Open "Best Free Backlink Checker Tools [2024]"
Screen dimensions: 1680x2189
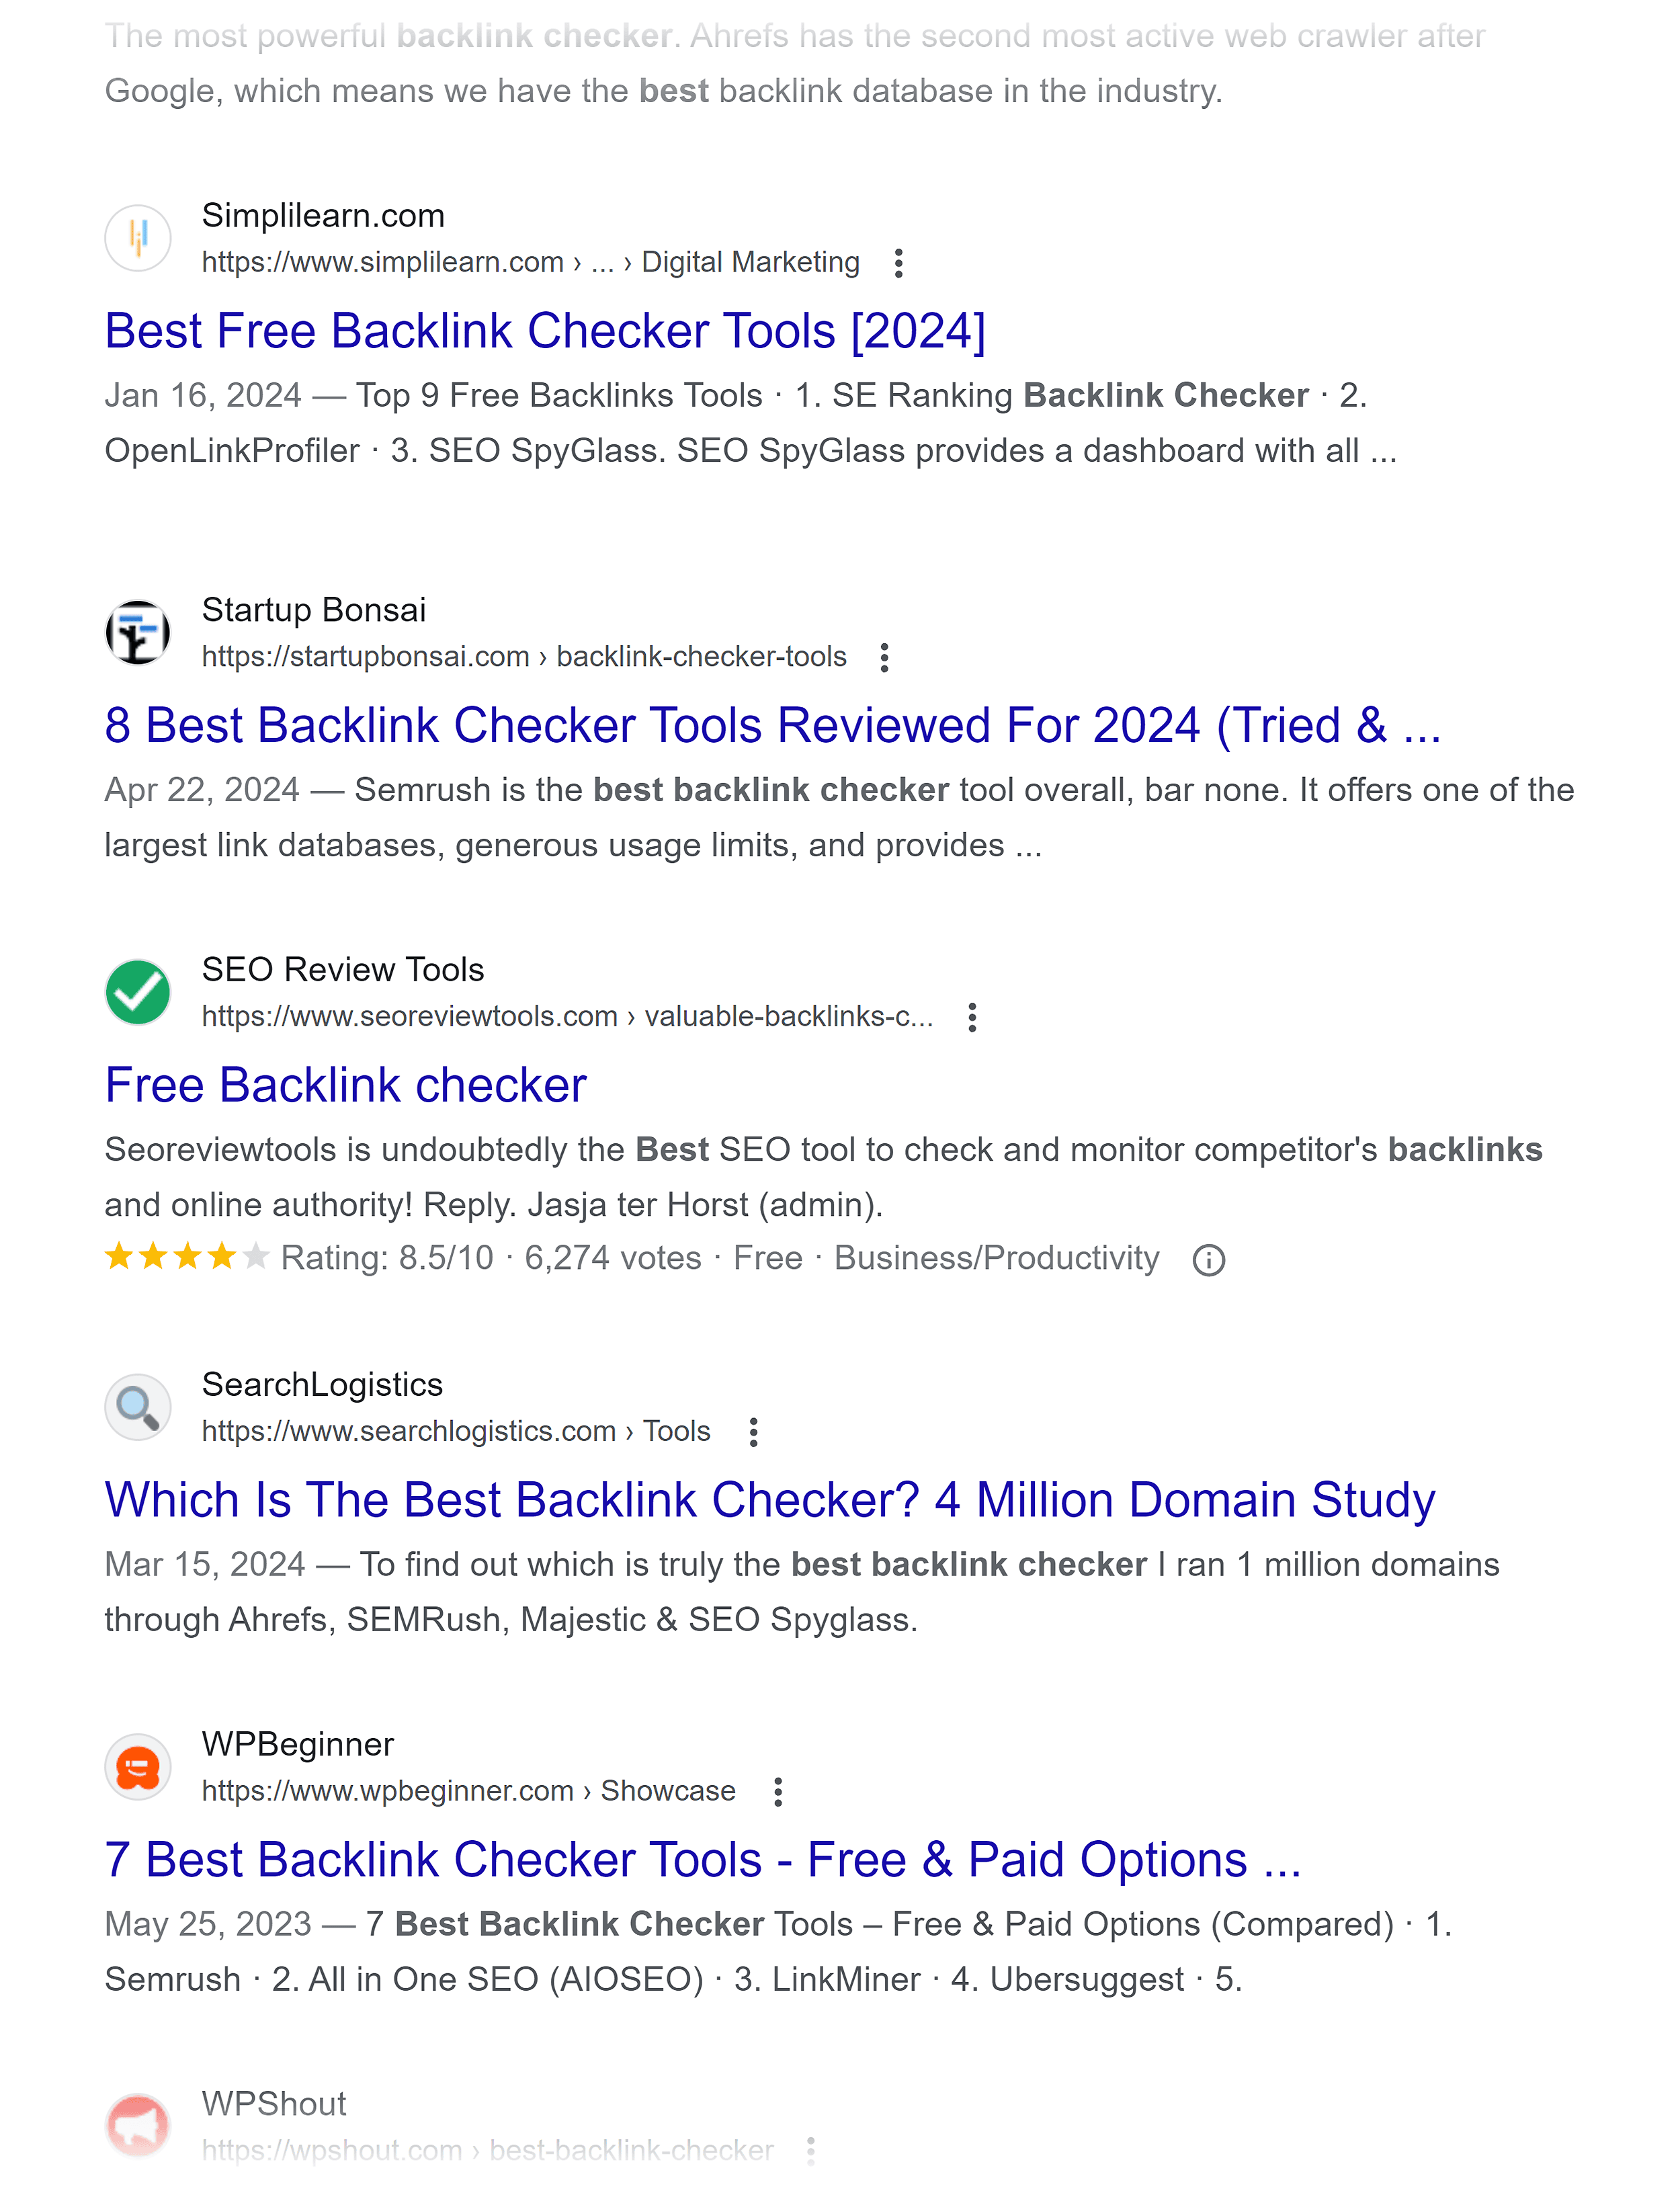tap(545, 331)
